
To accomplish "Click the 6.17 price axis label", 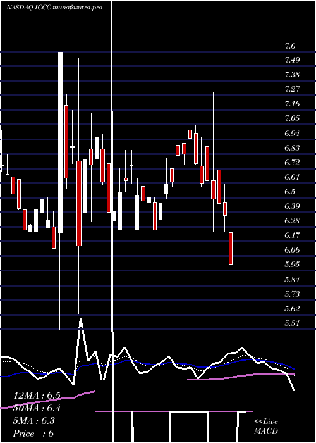I will (x=292, y=235).
